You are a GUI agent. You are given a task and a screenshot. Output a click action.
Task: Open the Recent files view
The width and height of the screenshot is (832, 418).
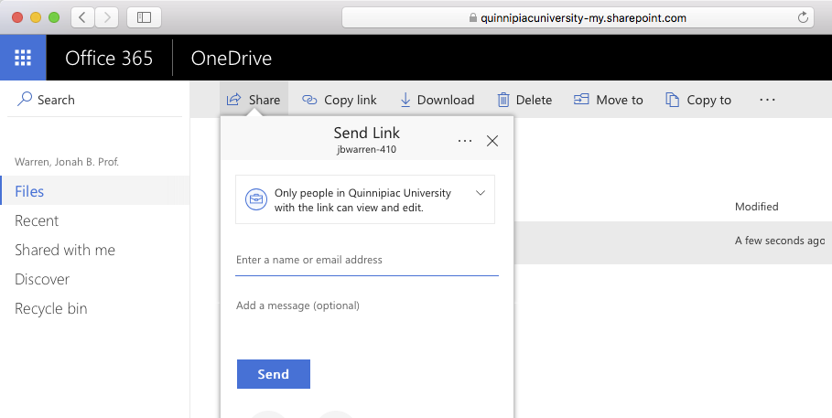pos(37,220)
